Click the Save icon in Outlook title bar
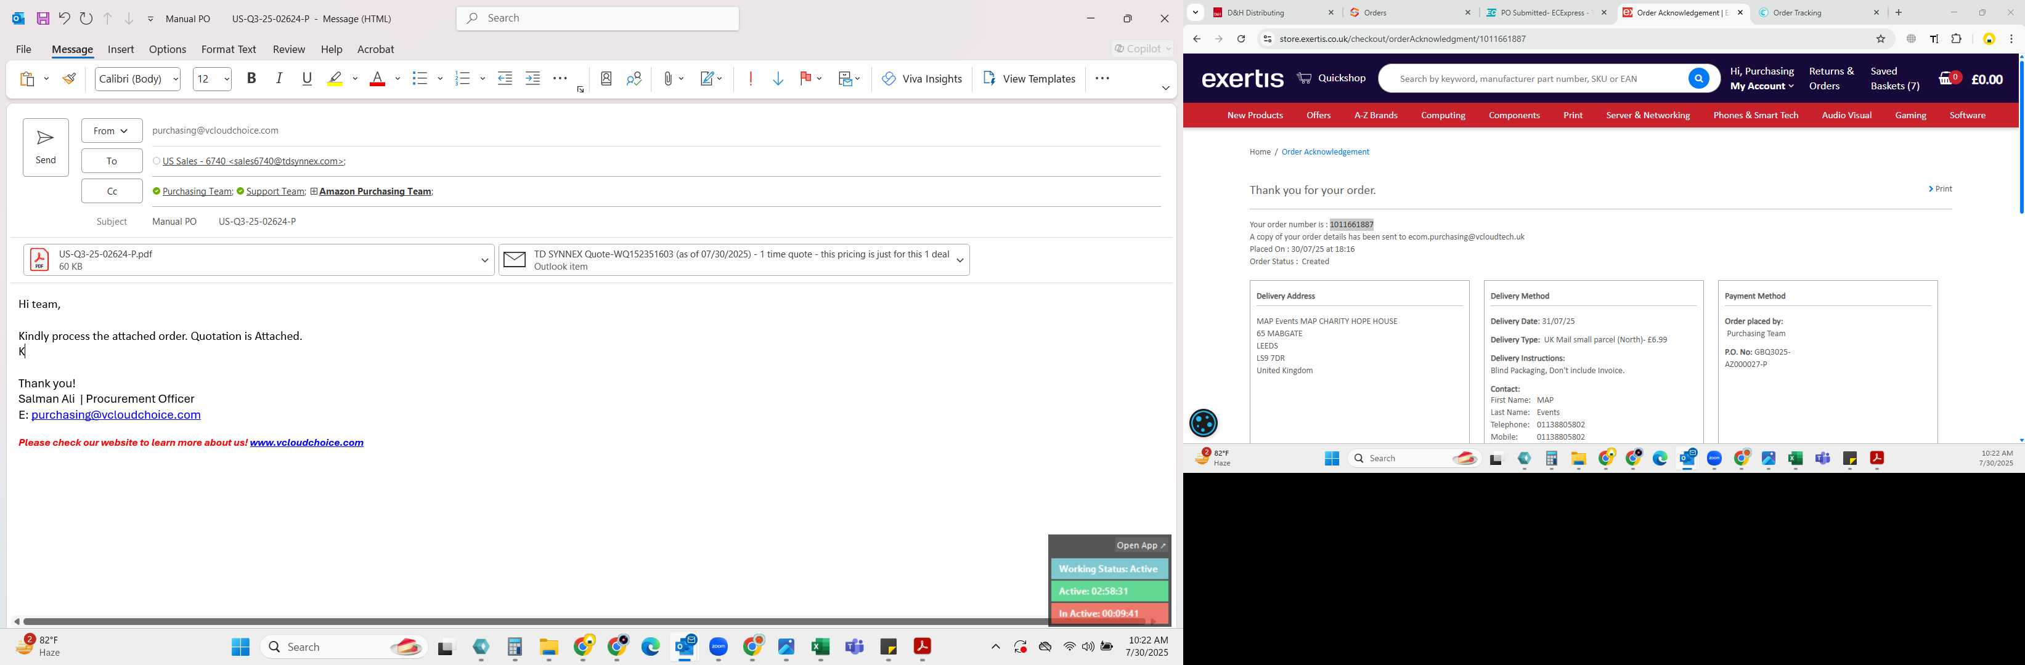Screen dimensions: 2025x665 coord(43,18)
